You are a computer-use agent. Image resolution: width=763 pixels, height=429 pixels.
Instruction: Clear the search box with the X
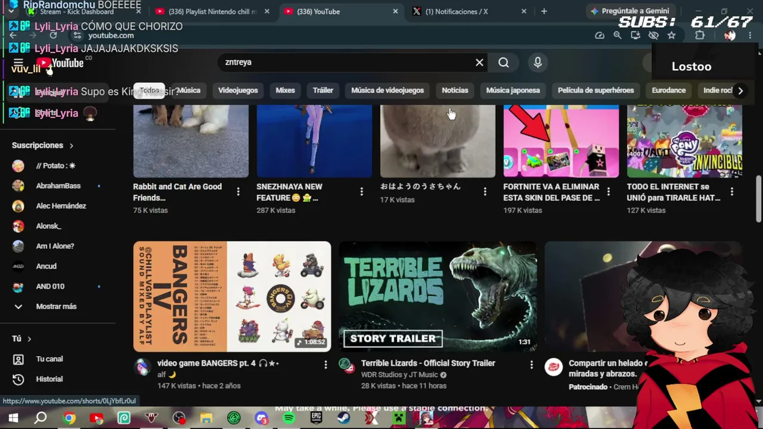(x=479, y=63)
